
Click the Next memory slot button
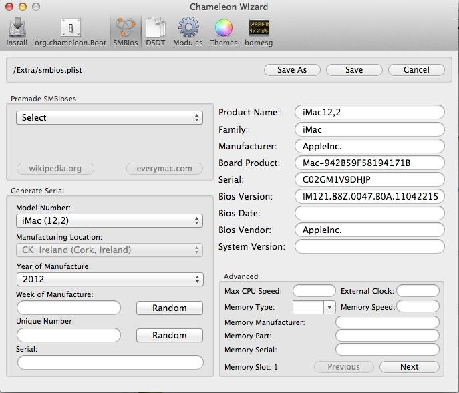click(x=410, y=367)
